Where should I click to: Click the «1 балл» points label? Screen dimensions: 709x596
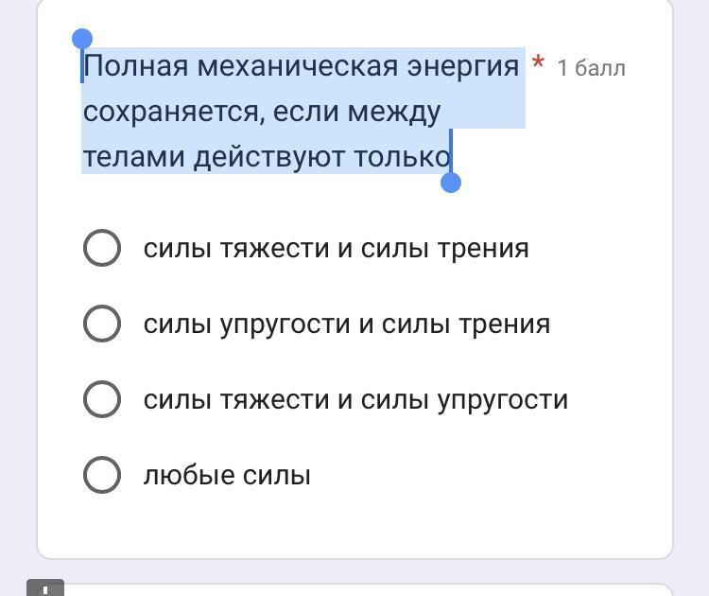[x=591, y=68]
